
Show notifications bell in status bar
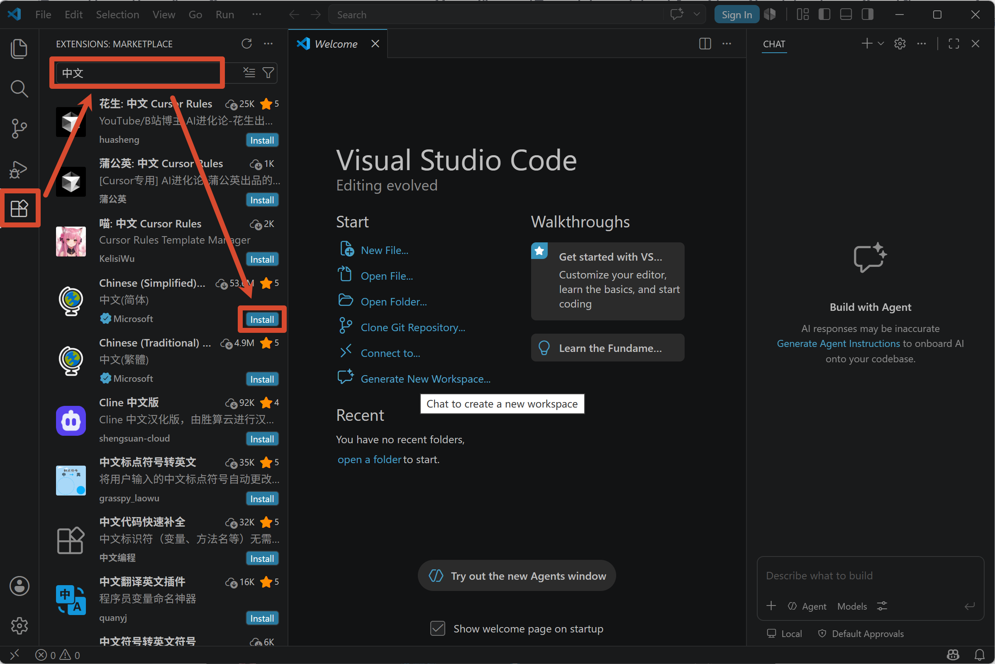pyautogui.click(x=979, y=655)
